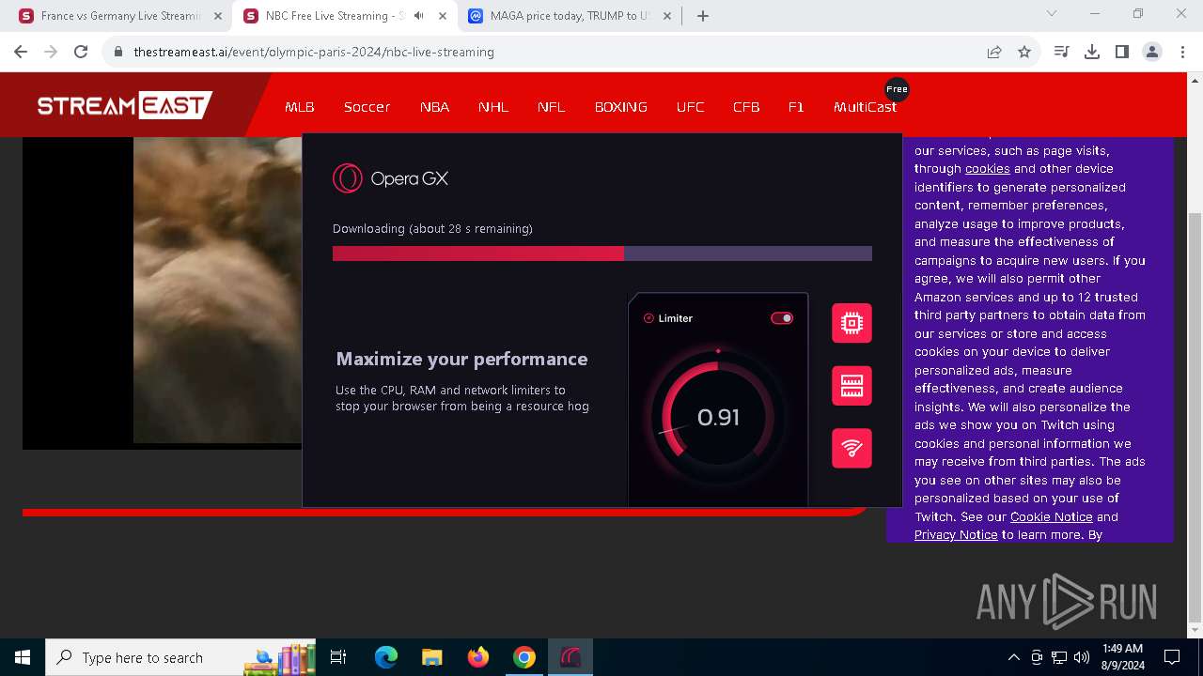Screen dimensions: 1203x676
Task: Open the CFB section
Action: 746,107
